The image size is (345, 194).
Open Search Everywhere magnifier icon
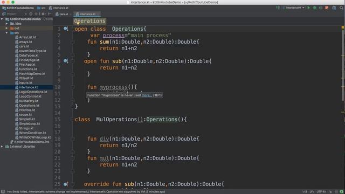(x=341, y=8)
